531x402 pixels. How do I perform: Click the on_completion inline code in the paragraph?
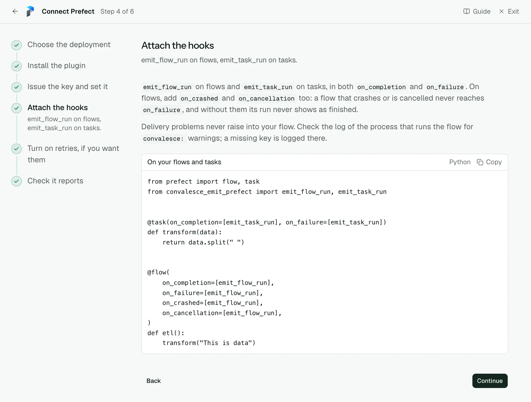tap(382, 87)
